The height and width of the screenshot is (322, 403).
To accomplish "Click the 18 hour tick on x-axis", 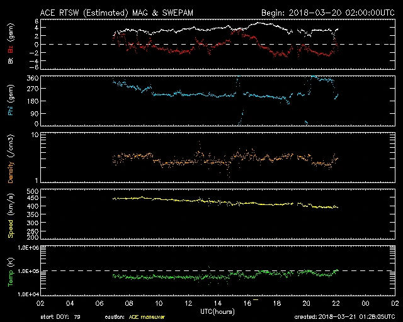I will click(276, 303).
